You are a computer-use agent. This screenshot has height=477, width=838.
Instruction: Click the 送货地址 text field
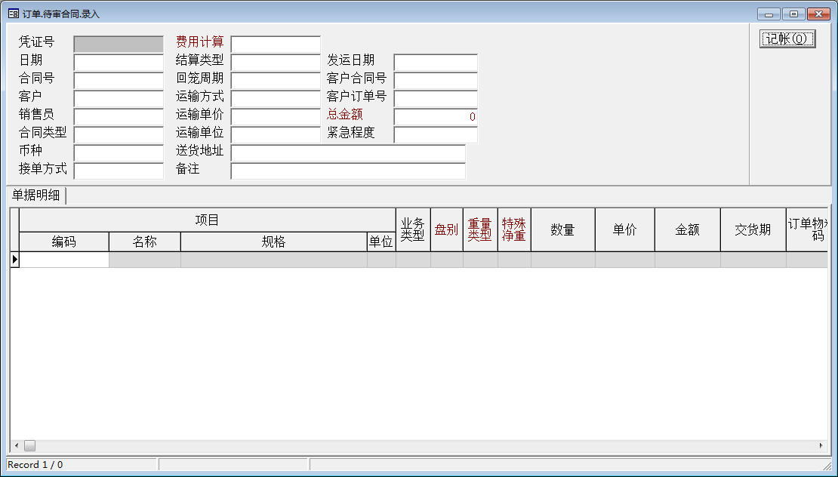(348, 153)
